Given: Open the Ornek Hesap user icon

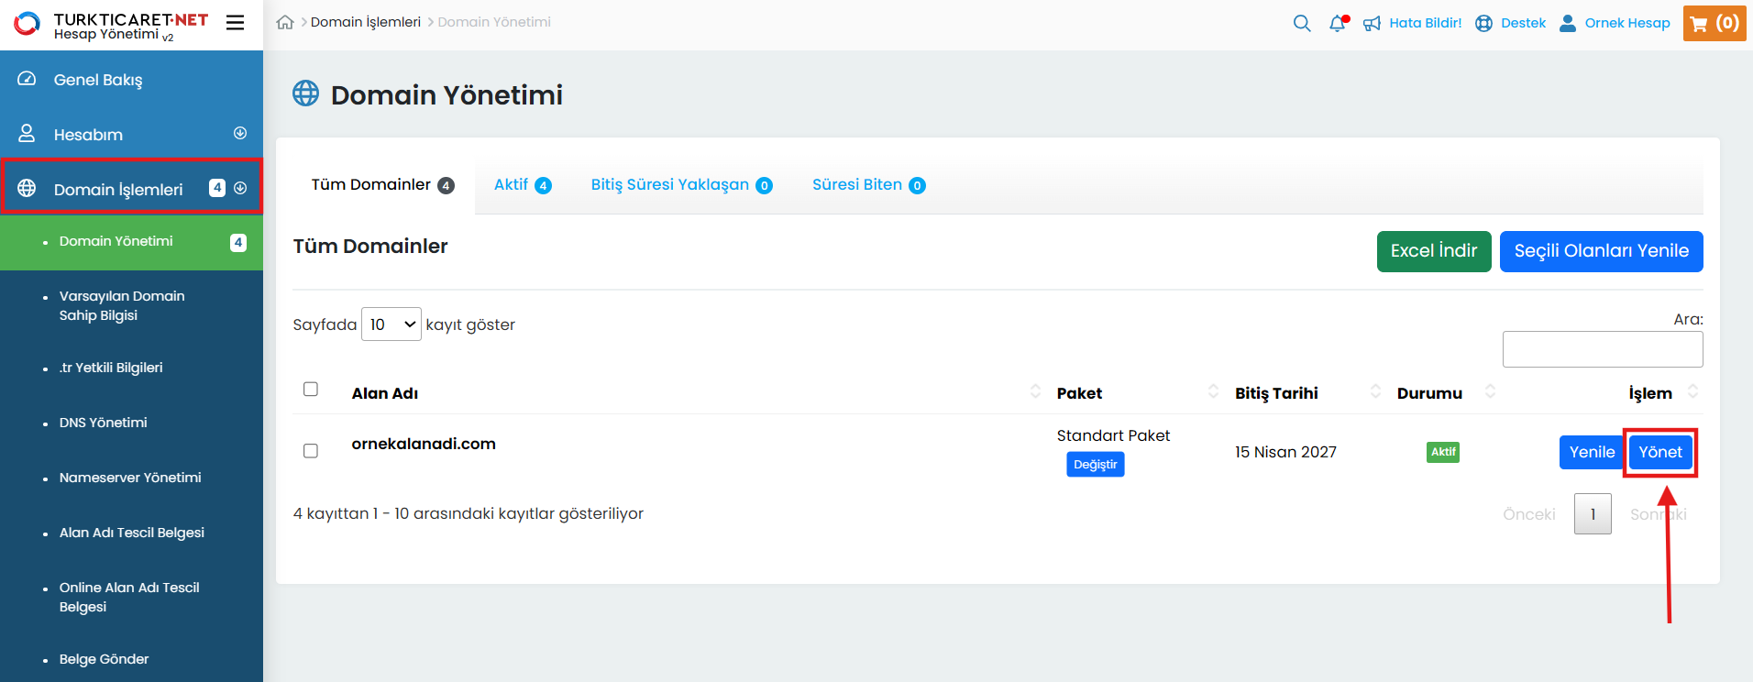Looking at the screenshot, I should pos(1568,23).
